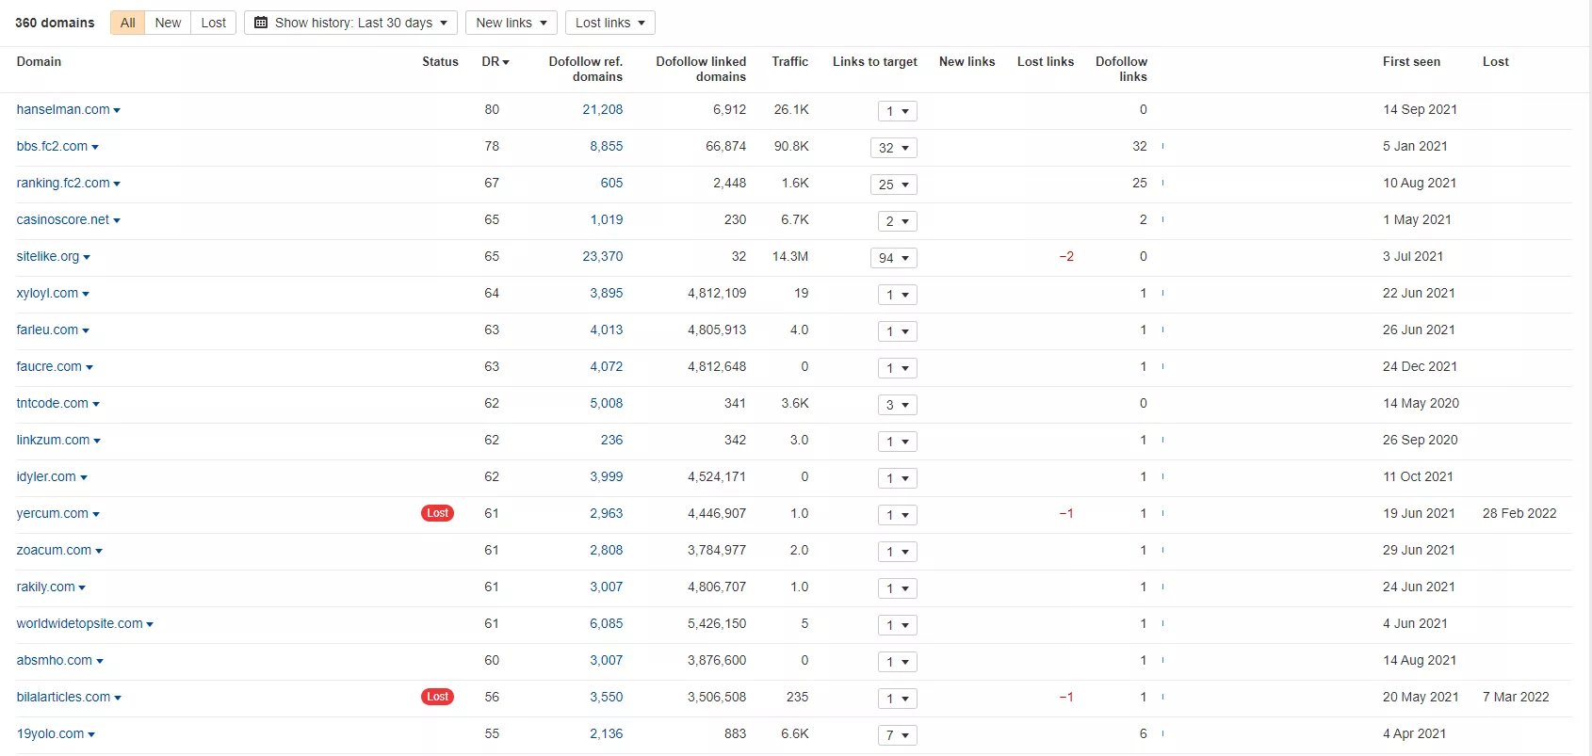Open 23,370 ref. domains link for sitelike.org
This screenshot has width=1592, height=756.
point(603,257)
